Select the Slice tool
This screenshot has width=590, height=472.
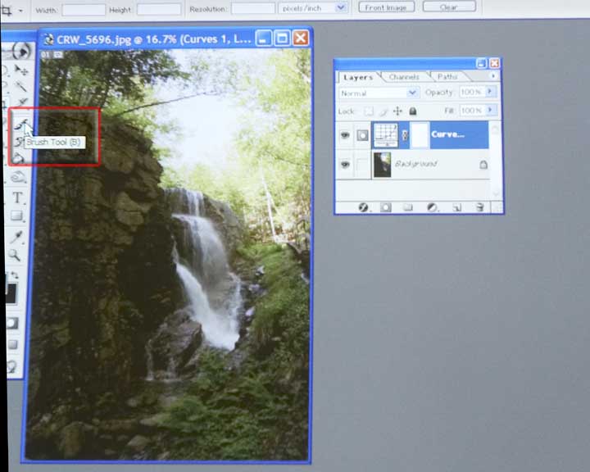23,102
